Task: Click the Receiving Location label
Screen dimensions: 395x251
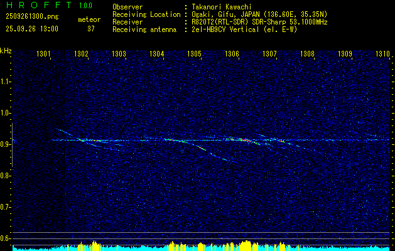Action: click(x=146, y=14)
